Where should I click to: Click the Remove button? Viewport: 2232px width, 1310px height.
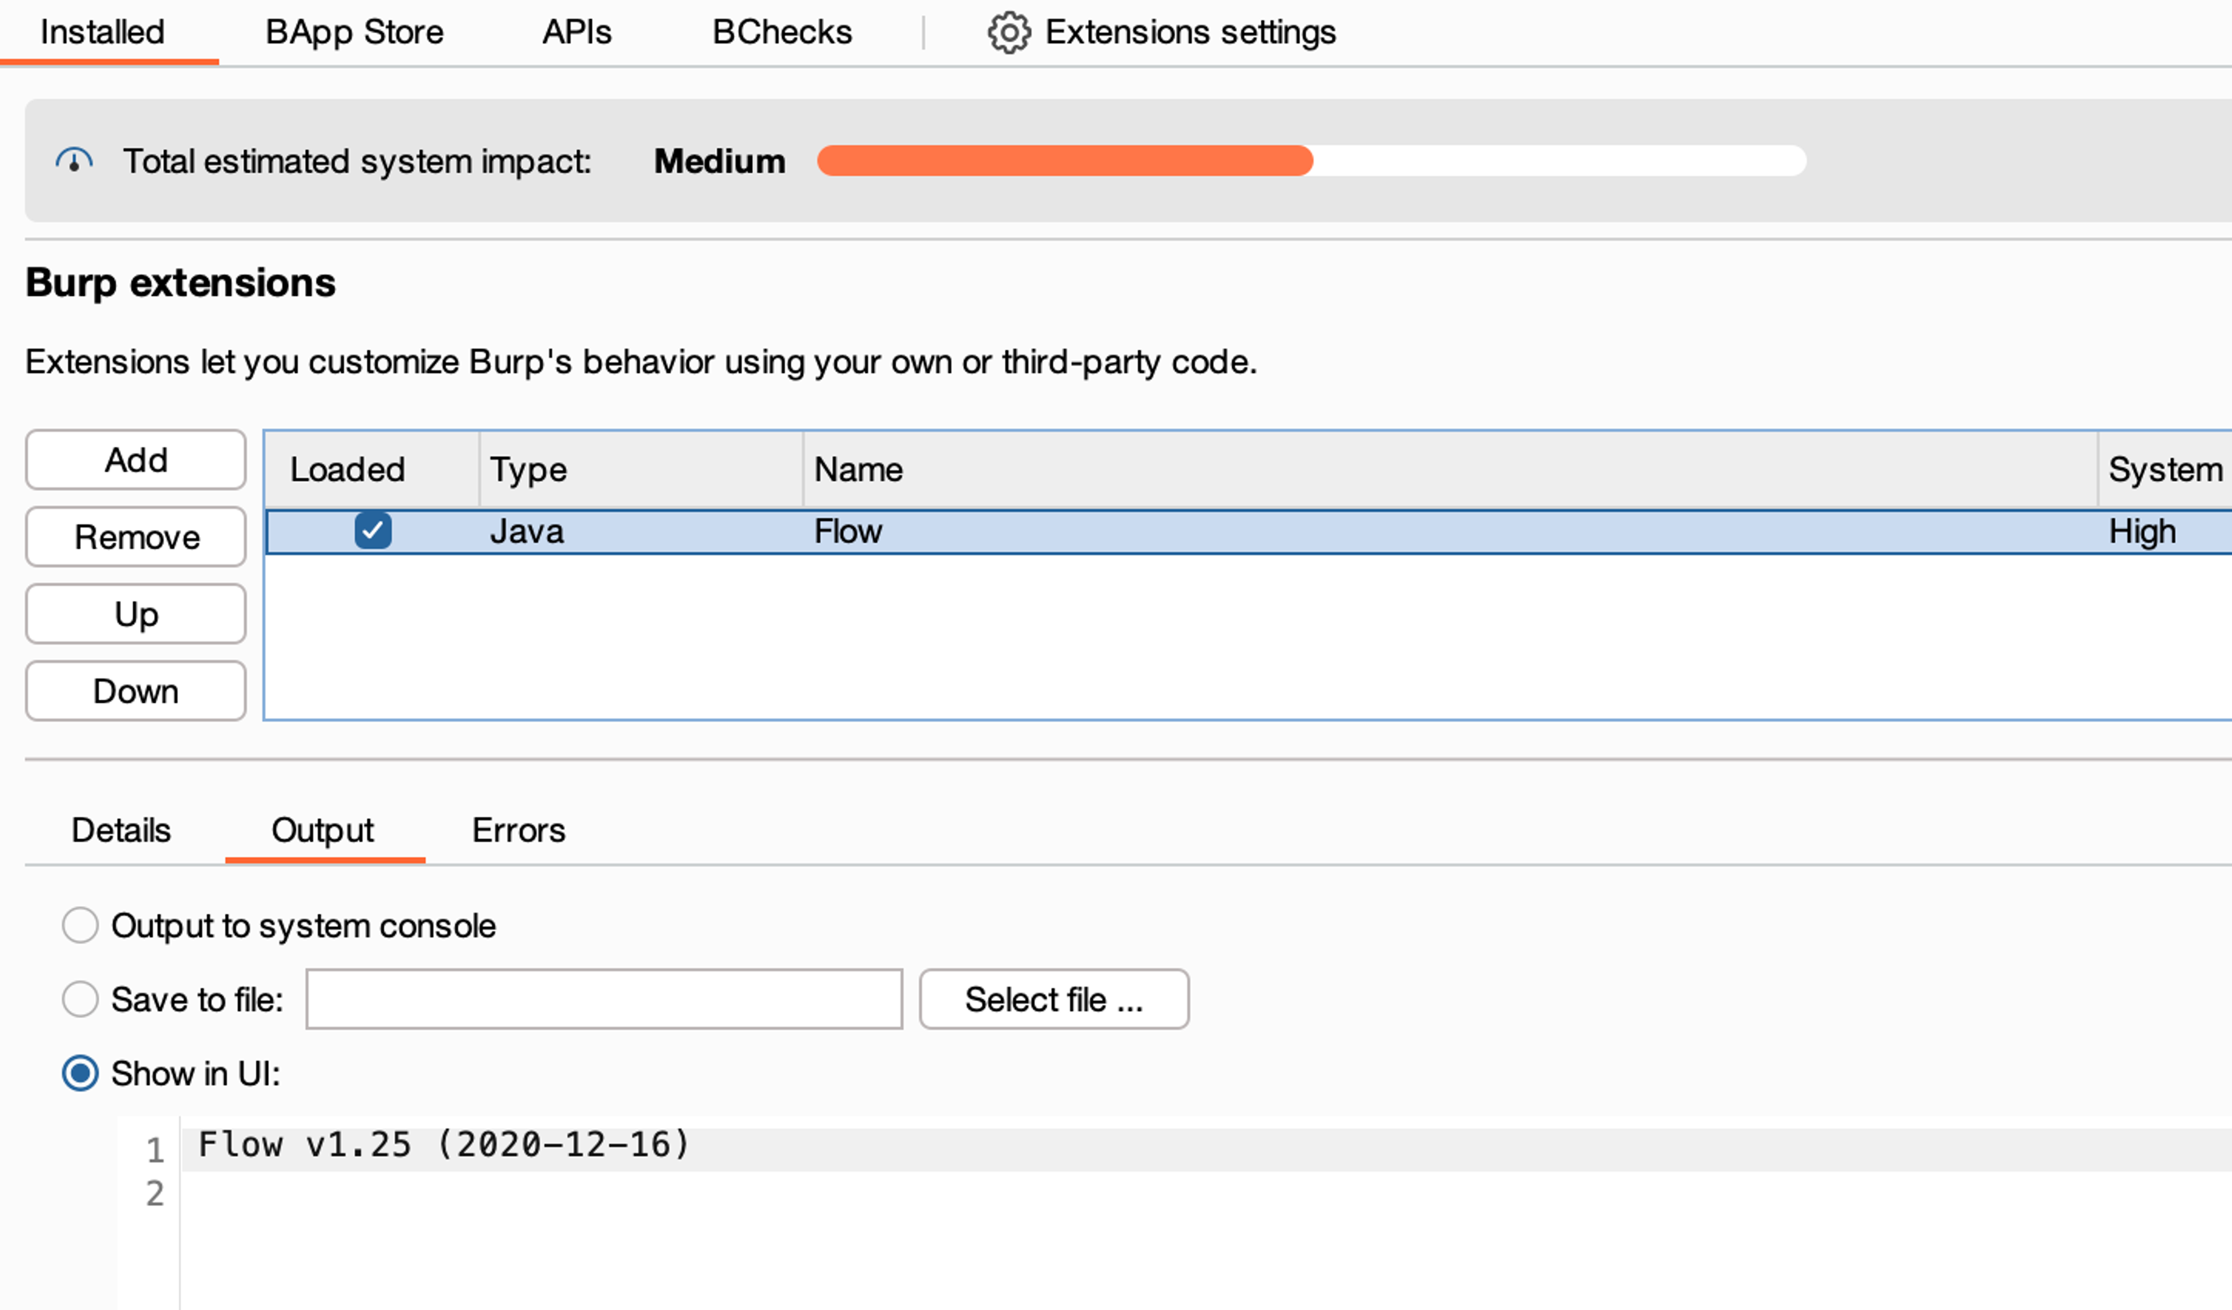pyautogui.click(x=137, y=538)
